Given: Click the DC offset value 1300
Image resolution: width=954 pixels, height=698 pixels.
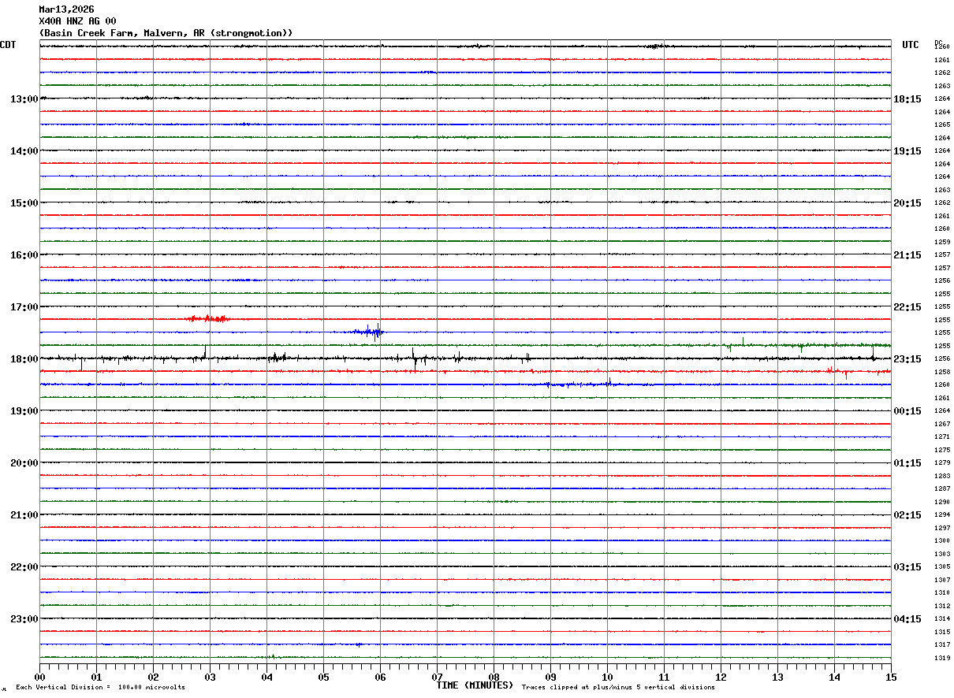Looking at the screenshot, I should [941, 540].
